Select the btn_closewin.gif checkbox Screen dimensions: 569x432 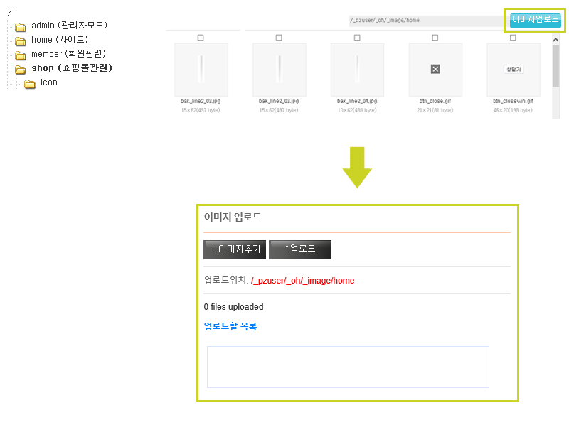[514, 37]
